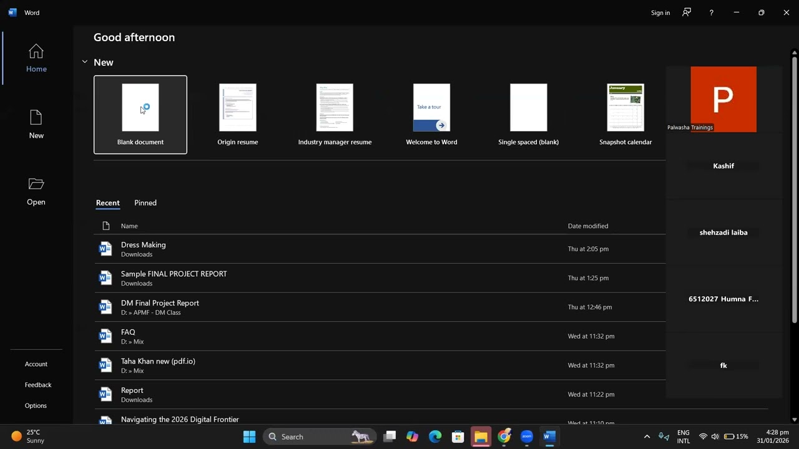The image size is (799, 449).
Task: Open the Account page
Action: (x=36, y=364)
